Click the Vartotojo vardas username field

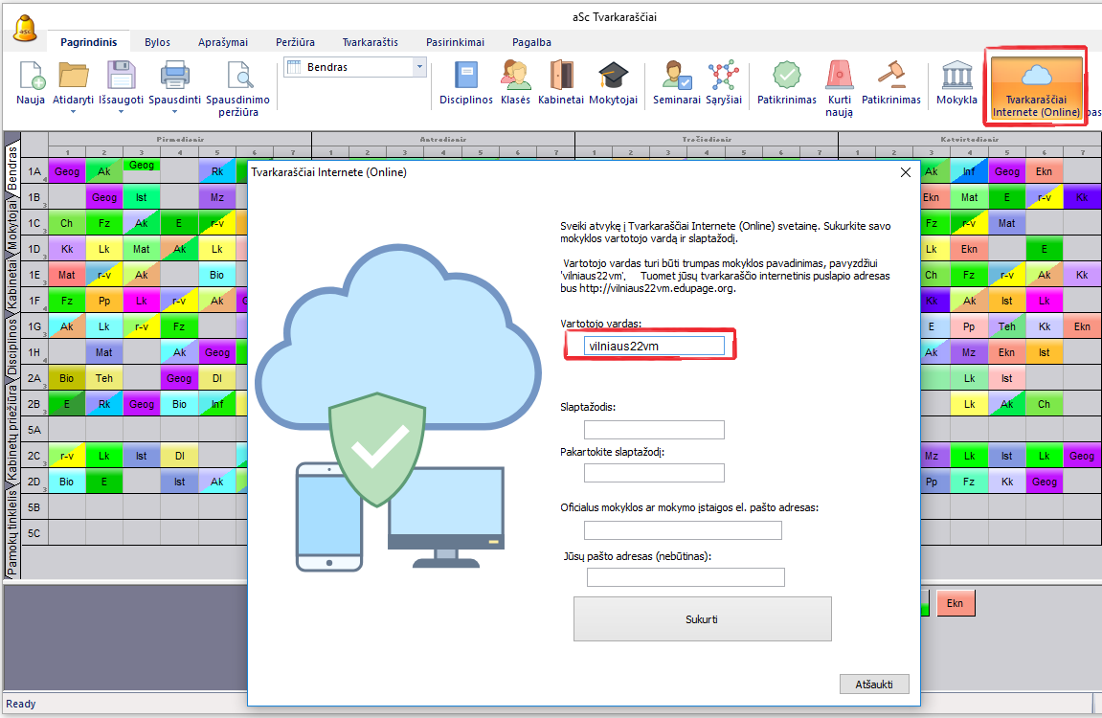(654, 346)
